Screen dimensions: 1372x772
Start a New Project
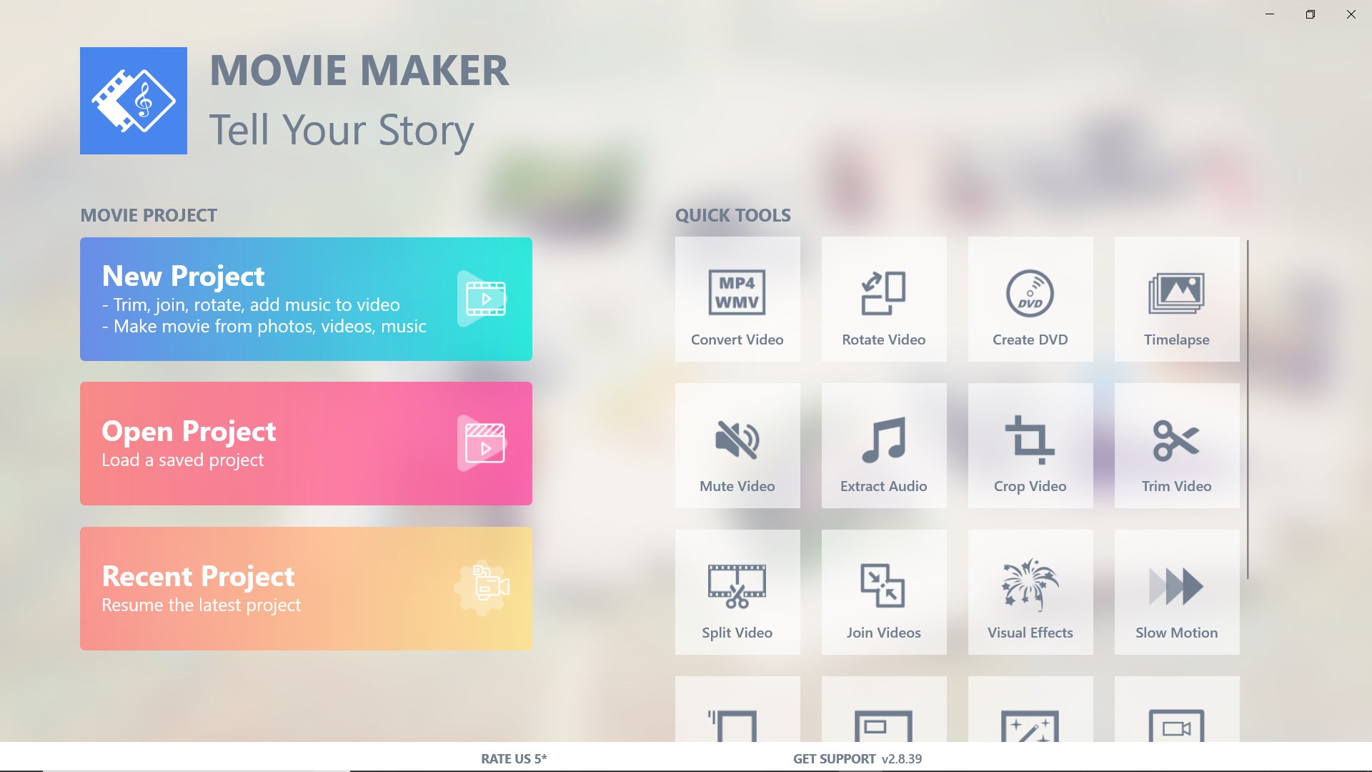306,299
